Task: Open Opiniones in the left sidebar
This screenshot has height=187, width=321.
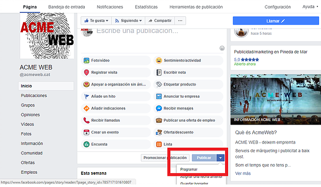Action: pyautogui.click(x=30, y=115)
